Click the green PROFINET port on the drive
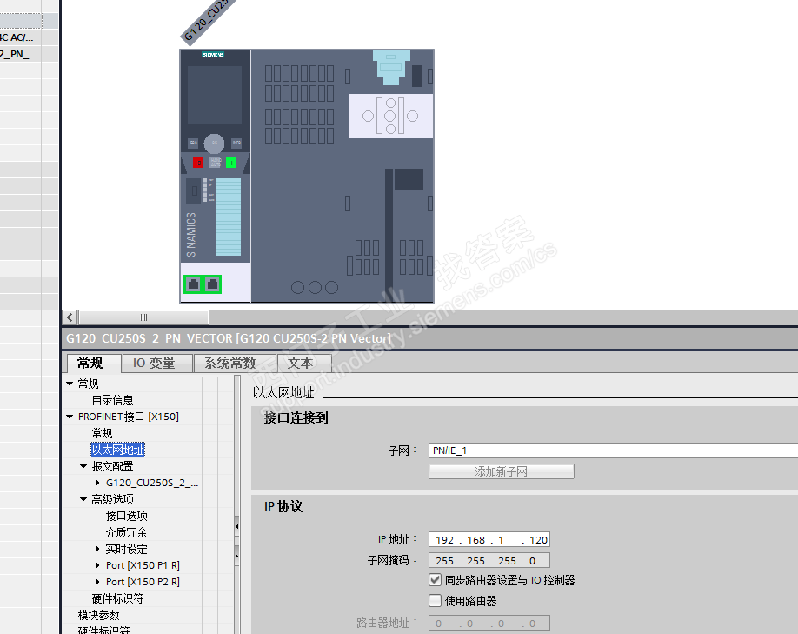Image resolution: width=798 pixels, height=634 pixels. [202, 284]
